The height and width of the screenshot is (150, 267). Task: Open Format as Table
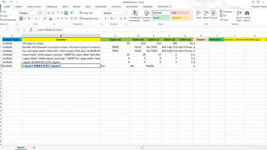click(146, 16)
